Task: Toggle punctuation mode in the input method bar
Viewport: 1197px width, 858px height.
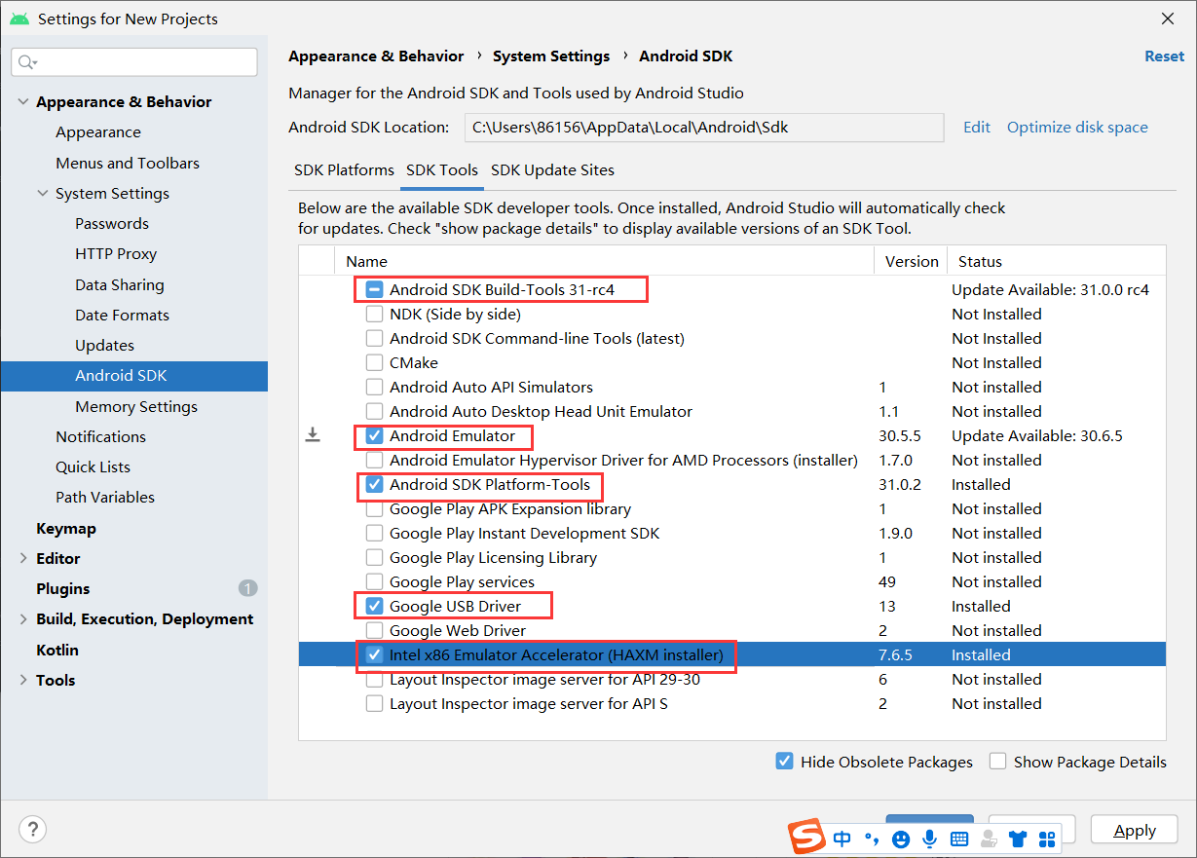Action: [872, 839]
